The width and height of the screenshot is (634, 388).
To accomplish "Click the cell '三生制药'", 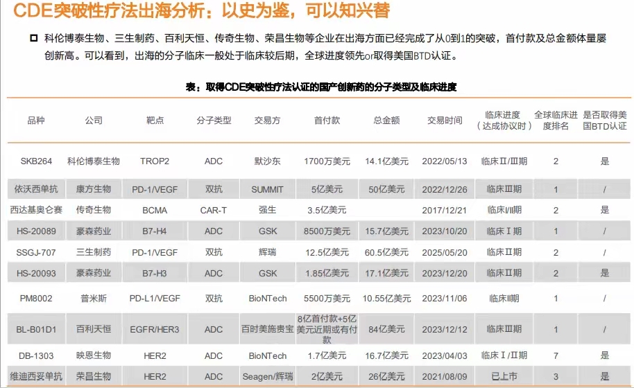I will tap(94, 252).
